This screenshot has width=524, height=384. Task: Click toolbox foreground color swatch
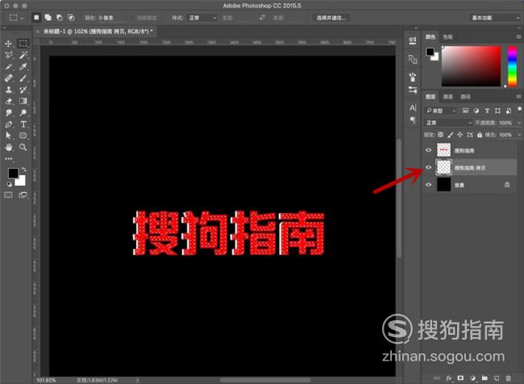[x=13, y=173]
